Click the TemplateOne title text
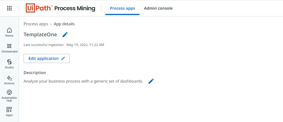 click(x=40, y=35)
